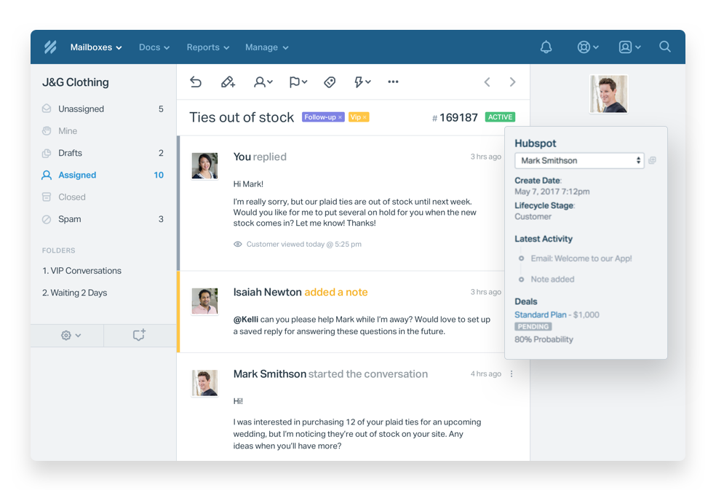Open the more options ellipsis menu
Viewport: 716px width, 490px height.
tap(393, 82)
